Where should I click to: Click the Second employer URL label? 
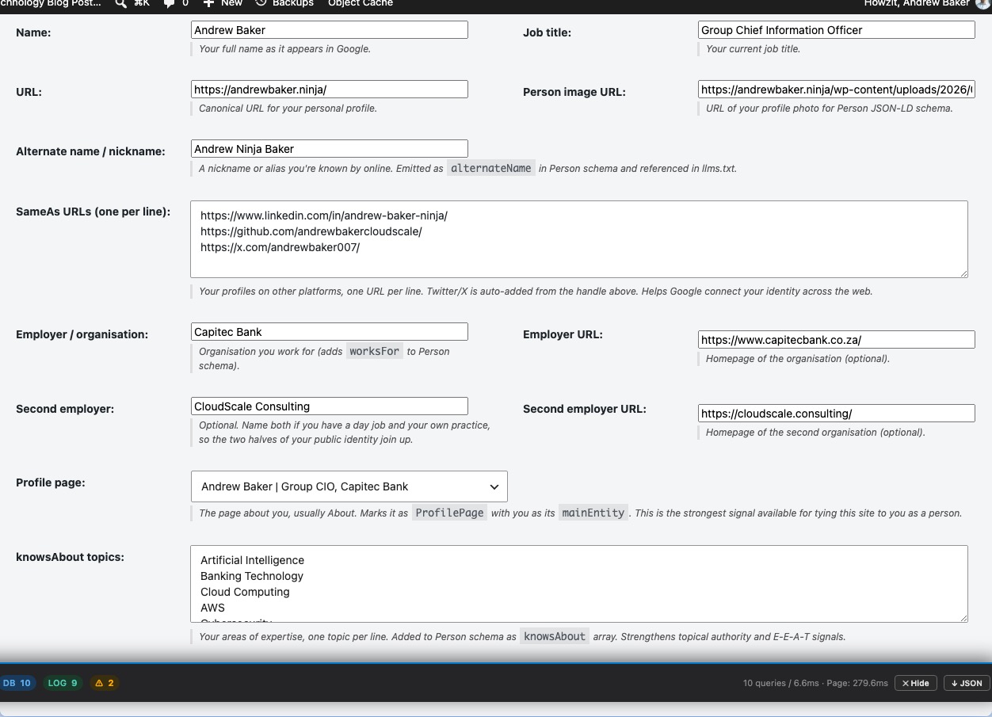(585, 409)
